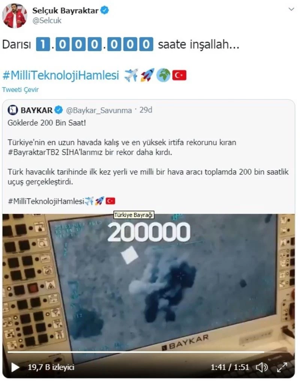Toggle the video volume speaker icon
The image size is (300, 386).
click(x=262, y=367)
